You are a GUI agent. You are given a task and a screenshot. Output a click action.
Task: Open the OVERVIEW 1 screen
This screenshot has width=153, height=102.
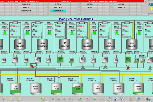[x=26, y=11]
